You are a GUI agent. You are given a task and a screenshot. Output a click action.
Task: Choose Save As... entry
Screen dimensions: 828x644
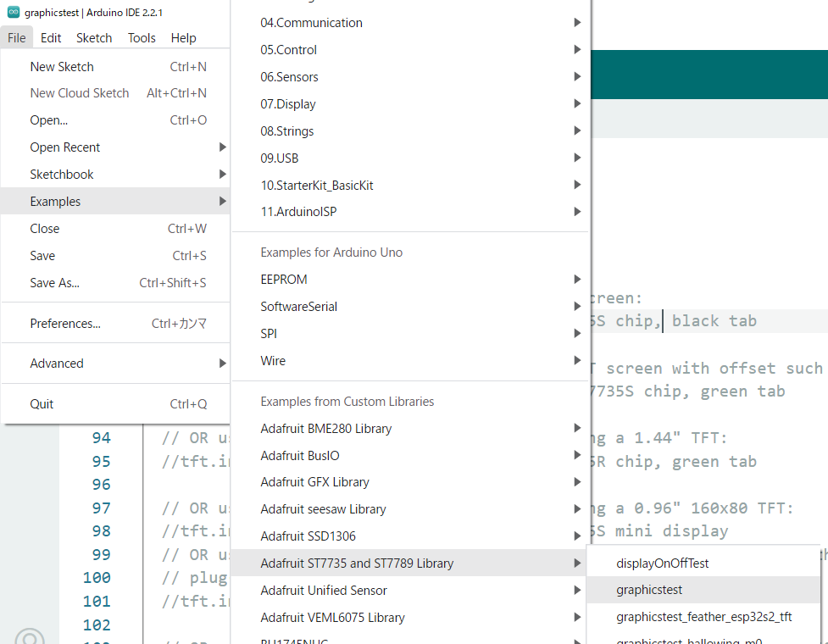[115, 283]
